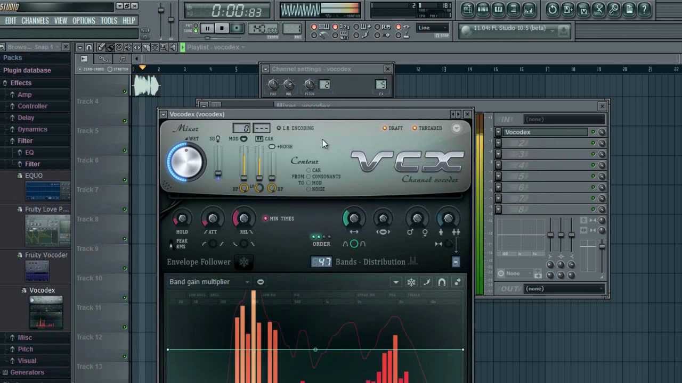Select the Fruity Love P... preset in Browser
Screen dimensions: 682x383
coord(47,209)
